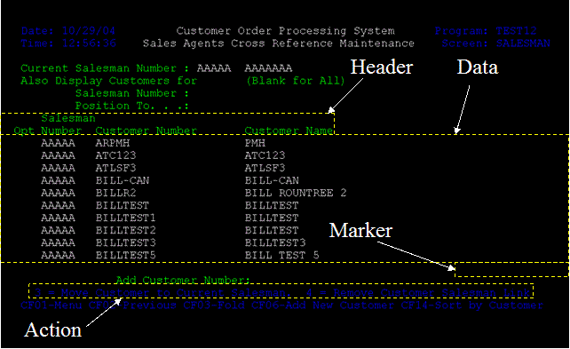
Task: Click the AAAAAAA salesman name in the header line
Action: pos(268,68)
